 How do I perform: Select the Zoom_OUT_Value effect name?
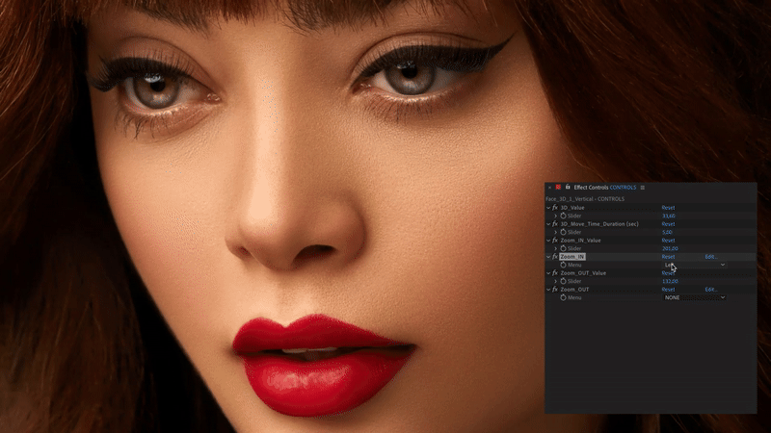coord(583,273)
